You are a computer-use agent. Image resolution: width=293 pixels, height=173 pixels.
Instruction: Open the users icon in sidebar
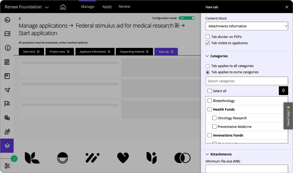pos(7,131)
